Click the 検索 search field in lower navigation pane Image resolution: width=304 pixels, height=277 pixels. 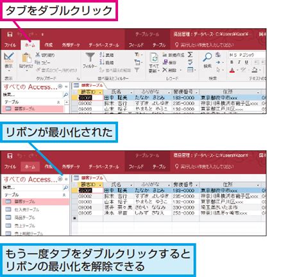[33, 187]
